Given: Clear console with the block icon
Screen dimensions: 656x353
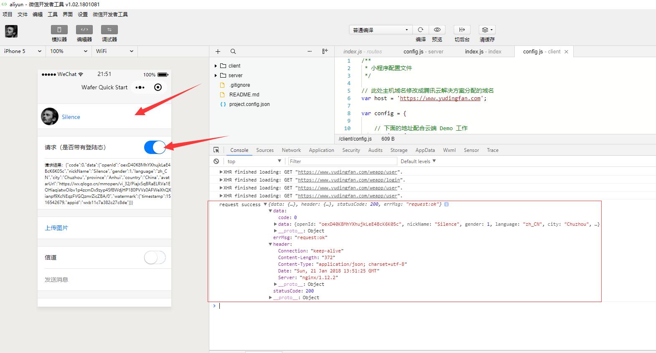Looking at the screenshot, I should (x=216, y=161).
